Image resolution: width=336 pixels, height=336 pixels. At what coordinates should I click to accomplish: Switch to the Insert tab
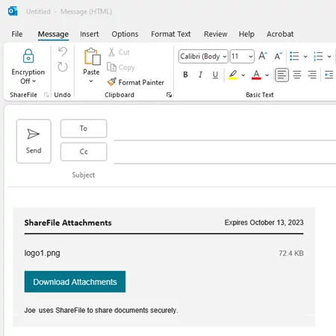pos(89,34)
